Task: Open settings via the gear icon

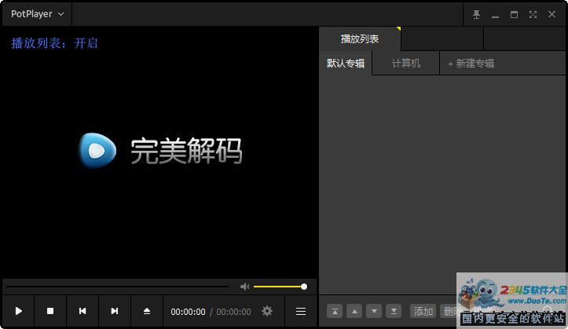Action: [267, 311]
